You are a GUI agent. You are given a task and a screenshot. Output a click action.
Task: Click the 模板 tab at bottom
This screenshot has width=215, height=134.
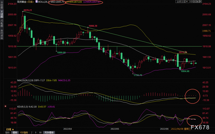tap(15, 132)
